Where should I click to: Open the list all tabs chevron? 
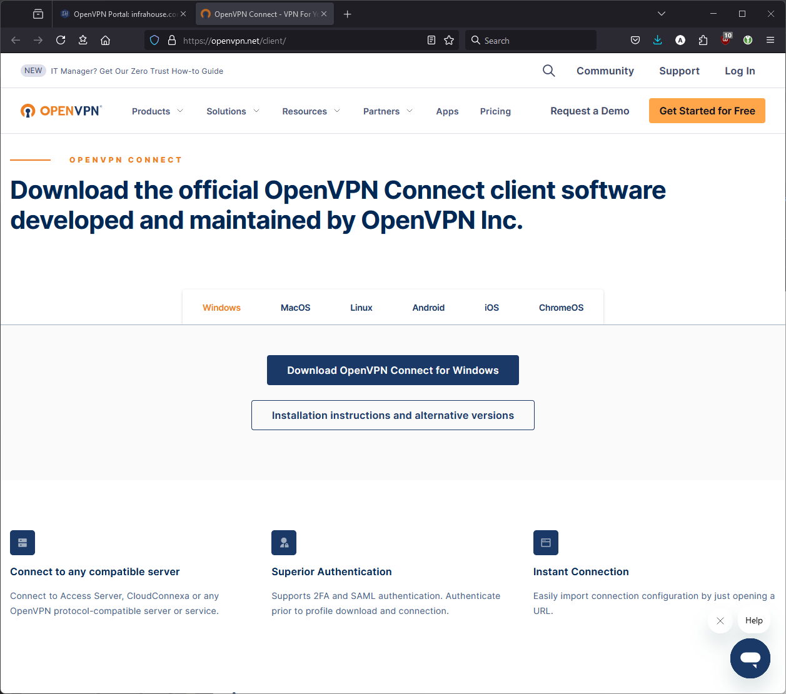662,14
